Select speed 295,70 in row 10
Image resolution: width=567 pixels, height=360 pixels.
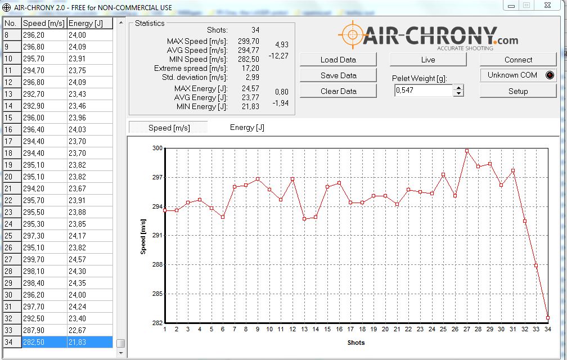click(44, 58)
